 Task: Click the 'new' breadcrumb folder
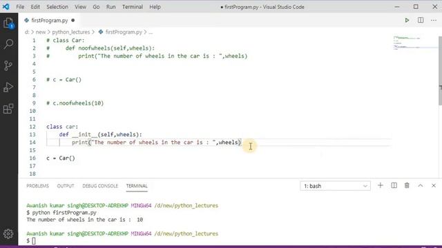pos(41,32)
